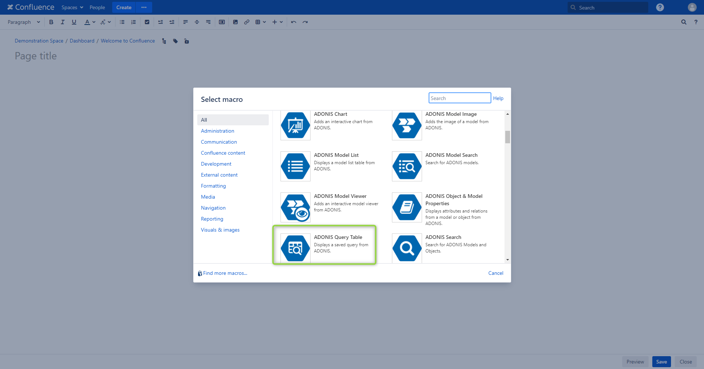Open the Demonstration Space breadcrumb
The width and height of the screenshot is (704, 369).
point(39,41)
